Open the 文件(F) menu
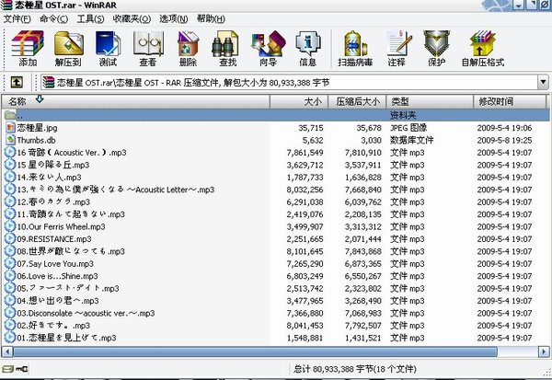 [x=17, y=18]
